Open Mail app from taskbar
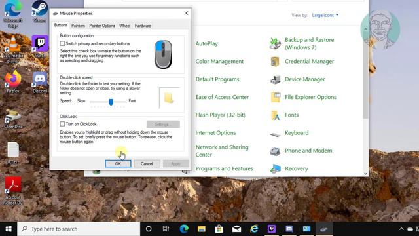This screenshot has width=419, height=236. point(236,229)
